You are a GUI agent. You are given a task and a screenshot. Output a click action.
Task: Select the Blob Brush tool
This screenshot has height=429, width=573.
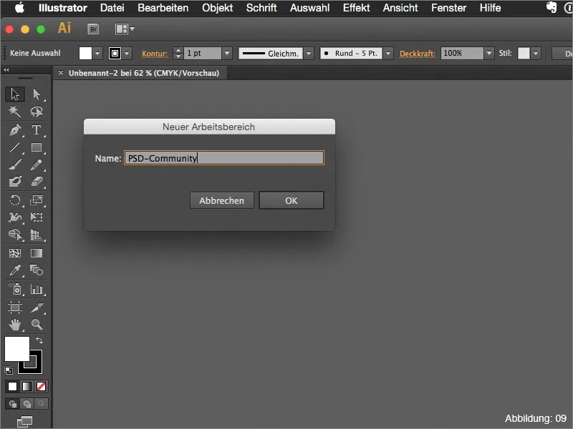15,182
